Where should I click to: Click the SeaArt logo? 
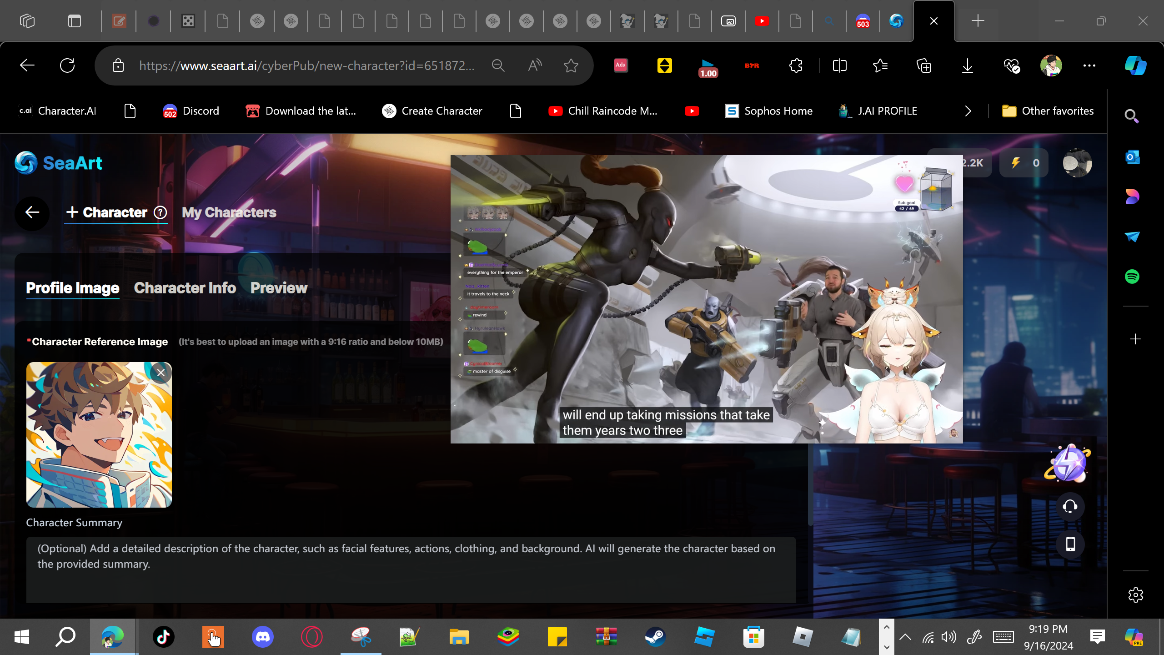tap(59, 163)
